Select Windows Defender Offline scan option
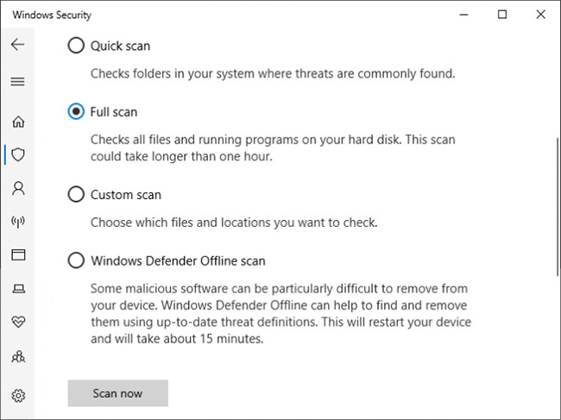 point(76,260)
